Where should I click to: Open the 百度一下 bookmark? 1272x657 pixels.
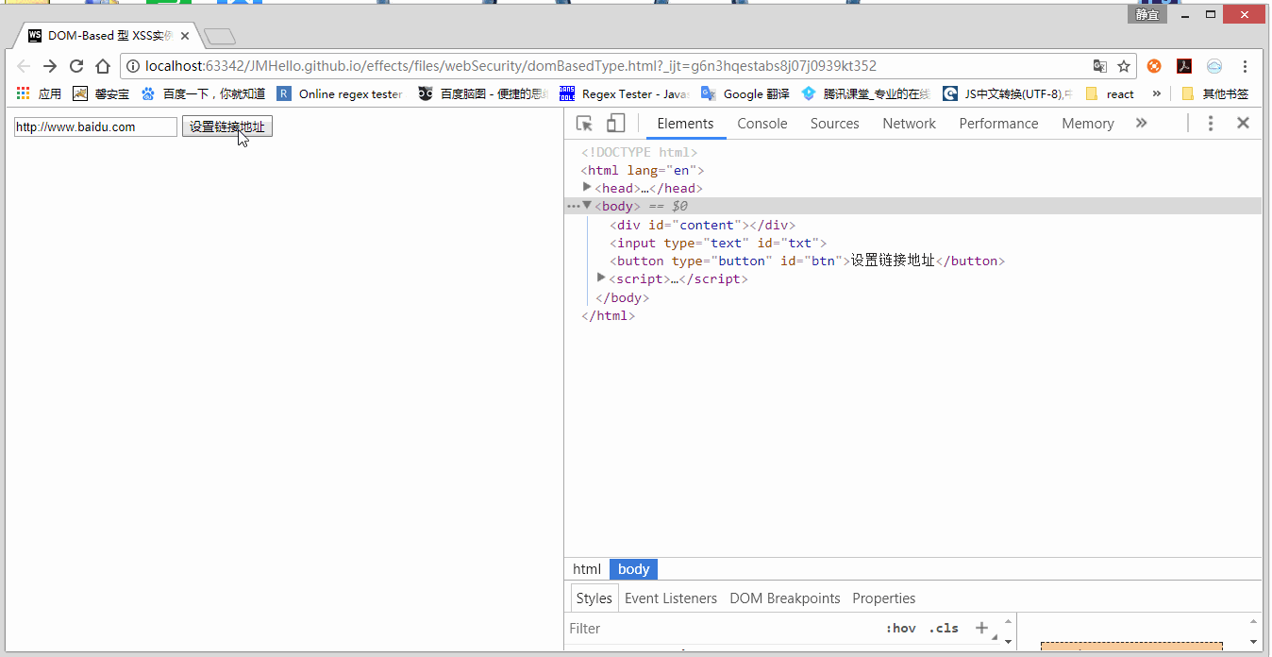pyautogui.click(x=204, y=93)
